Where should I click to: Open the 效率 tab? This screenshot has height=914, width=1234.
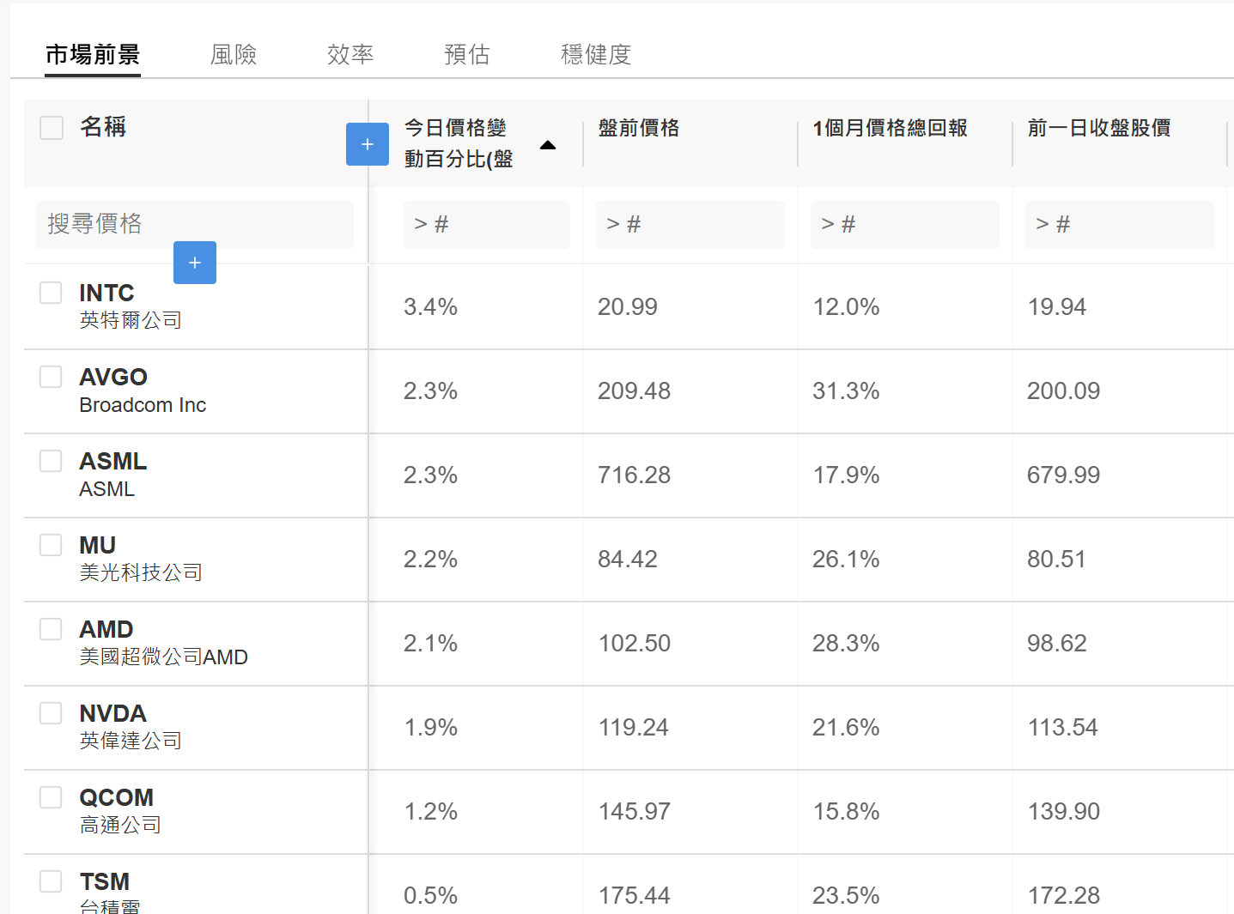click(350, 55)
